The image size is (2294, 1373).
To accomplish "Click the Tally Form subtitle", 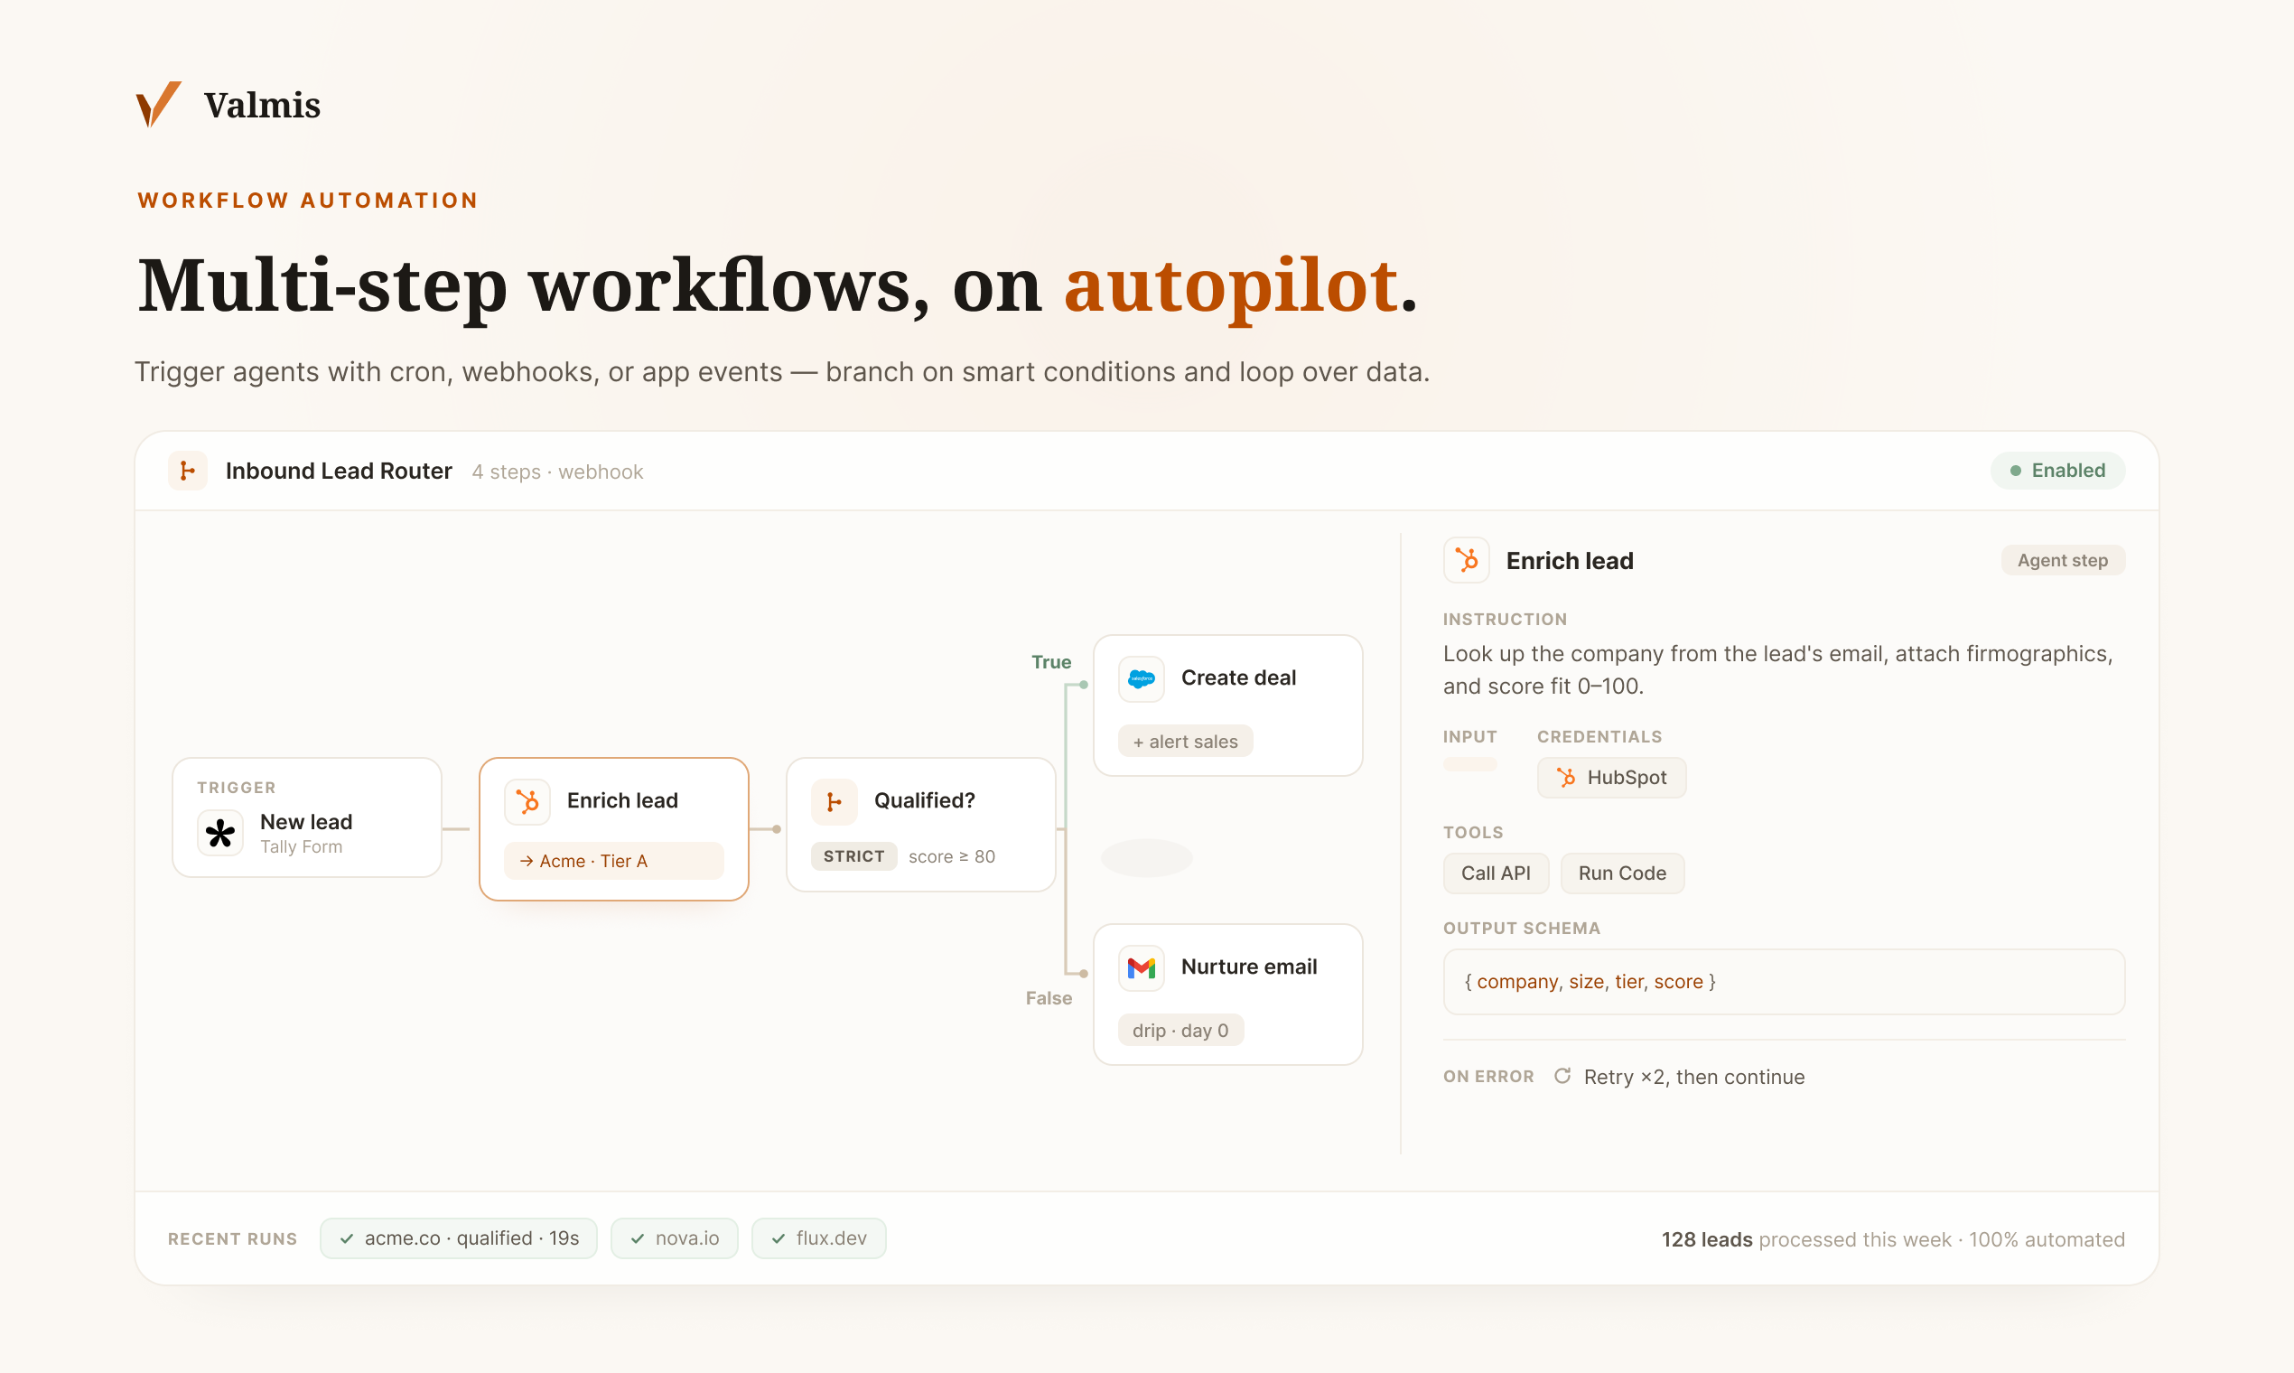I will [302, 846].
